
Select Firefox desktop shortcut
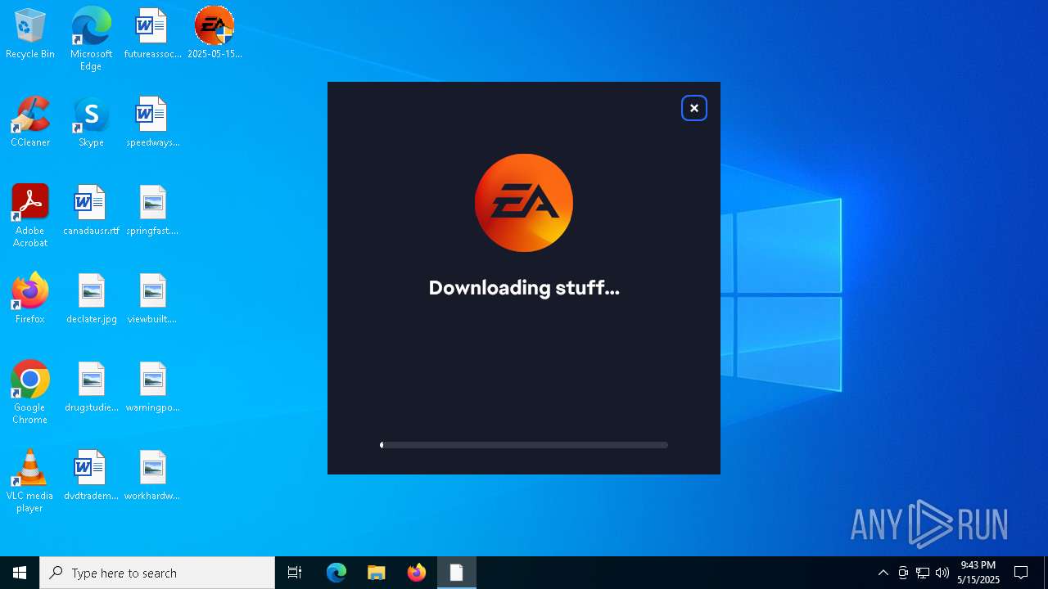(x=30, y=299)
